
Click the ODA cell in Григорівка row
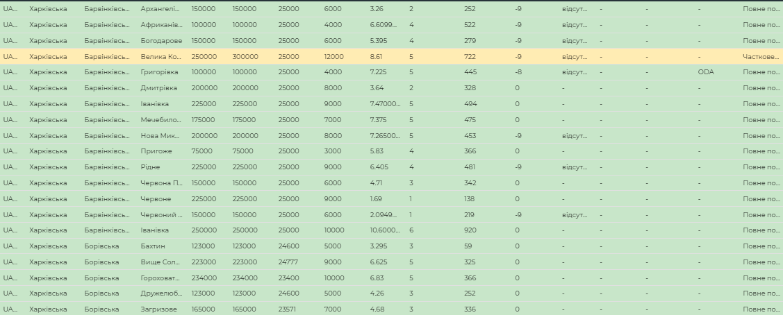coord(706,72)
